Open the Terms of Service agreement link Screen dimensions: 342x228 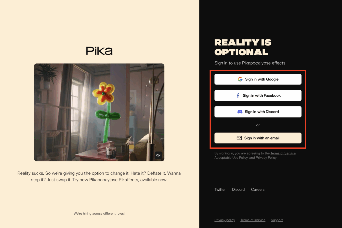[x=283, y=153]
